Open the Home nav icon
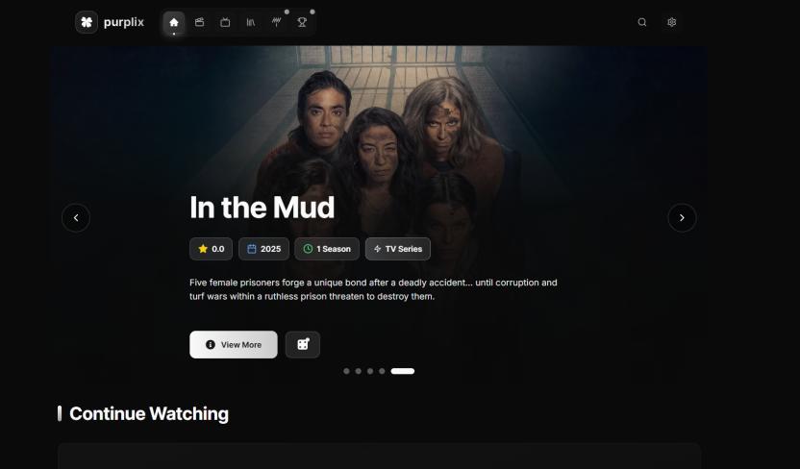Image resolution: width=800 pixels, height=469 pixels. click(x=174, y=22)
